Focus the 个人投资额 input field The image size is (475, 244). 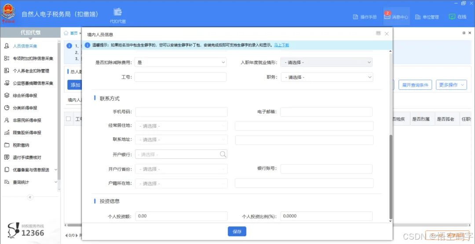(x=182, y=216)
